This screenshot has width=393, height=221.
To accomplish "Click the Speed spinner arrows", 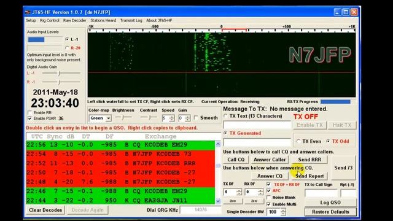I will (x=172, y=118).
